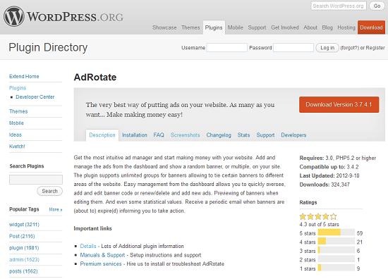The height and width of the screenshot is (279, 388).
Task: Click the Search Plugins button in sidebar
Action: [50, 191]
